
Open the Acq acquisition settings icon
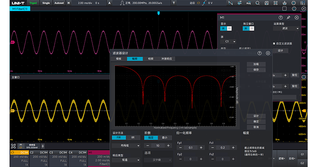pos(249,3)
